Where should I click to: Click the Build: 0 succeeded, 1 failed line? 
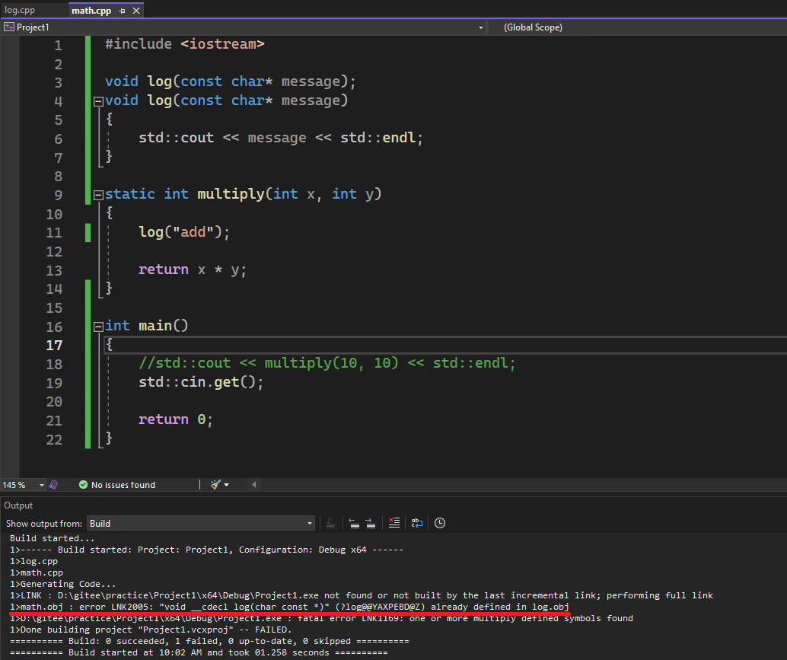click(209, 641)
